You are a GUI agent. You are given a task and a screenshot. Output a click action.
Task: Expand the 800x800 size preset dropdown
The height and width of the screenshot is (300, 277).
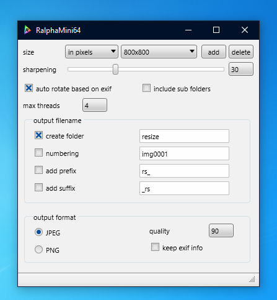pyautogui.click(x=159, y=52)
